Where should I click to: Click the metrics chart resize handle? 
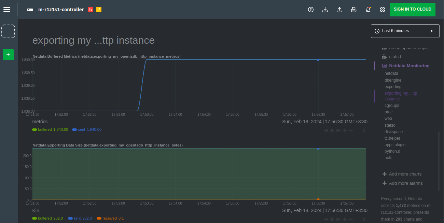364,130
